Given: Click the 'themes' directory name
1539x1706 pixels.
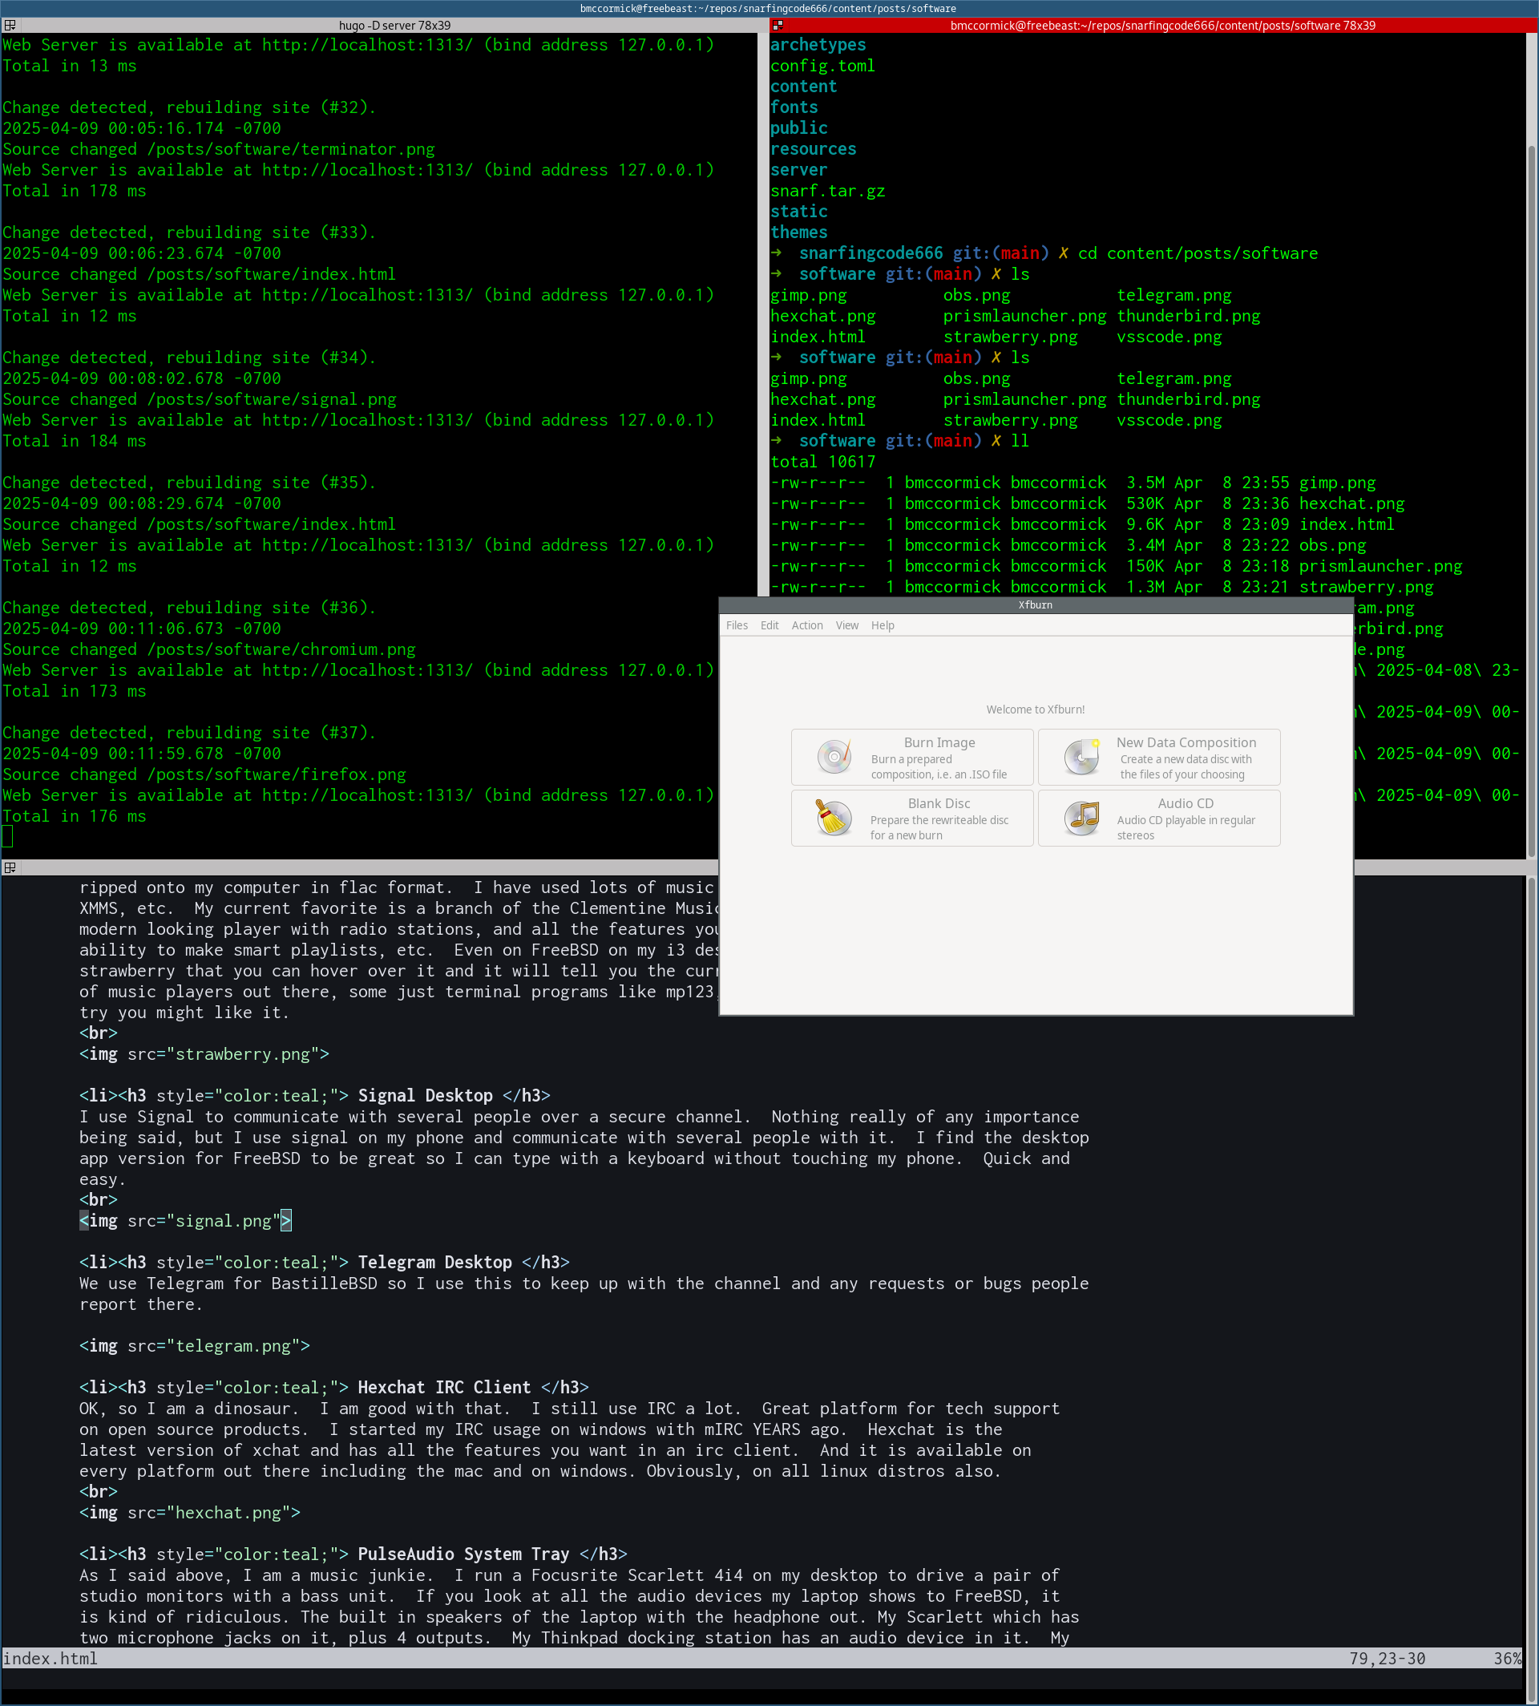Looking at the screenshot, I should [798, 232].
